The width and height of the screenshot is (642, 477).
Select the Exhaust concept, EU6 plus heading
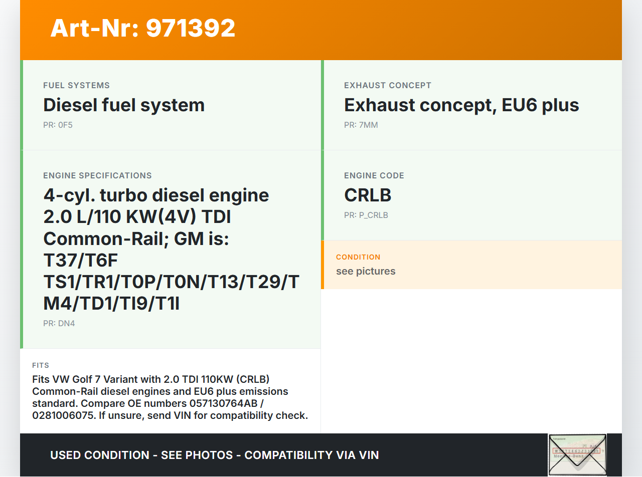tap(461, 105)
